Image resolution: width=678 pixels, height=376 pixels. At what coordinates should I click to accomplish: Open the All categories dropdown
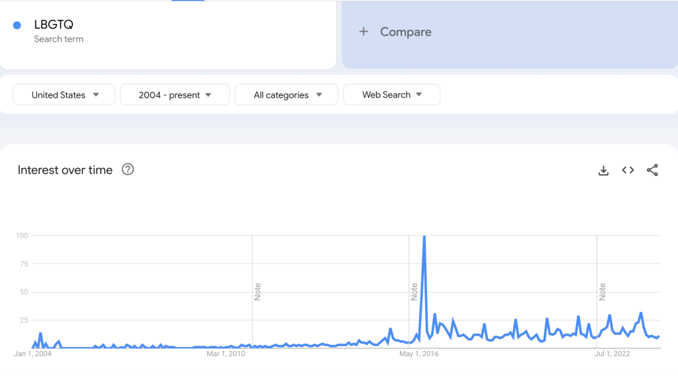coord(287,95)
